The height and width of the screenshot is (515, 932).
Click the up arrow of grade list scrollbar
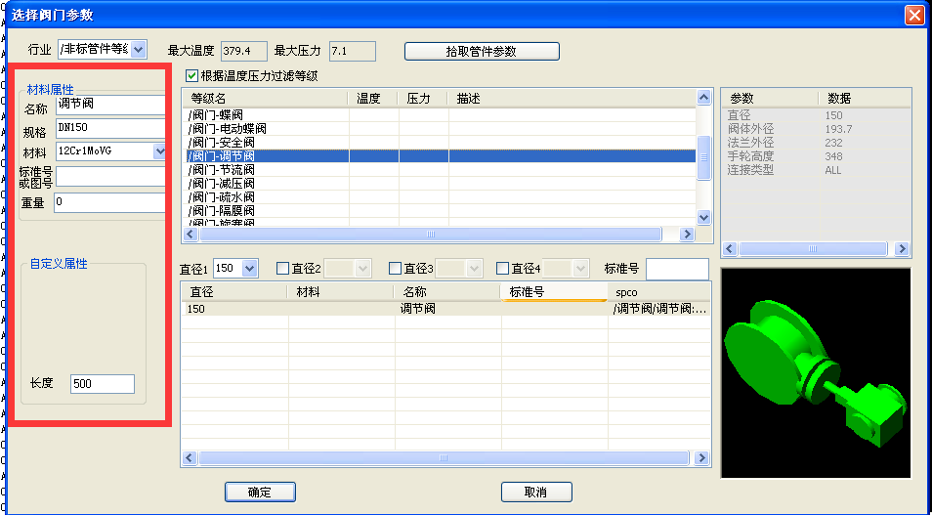pos(703,98)
